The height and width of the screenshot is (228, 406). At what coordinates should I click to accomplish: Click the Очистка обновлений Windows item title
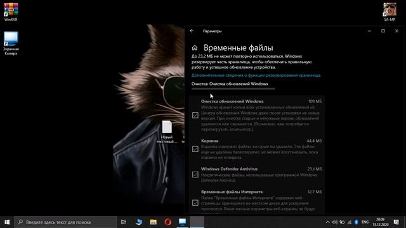232,101
